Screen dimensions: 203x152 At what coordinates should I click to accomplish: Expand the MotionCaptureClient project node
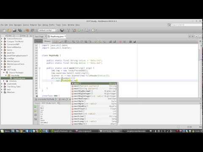[2, 64]
